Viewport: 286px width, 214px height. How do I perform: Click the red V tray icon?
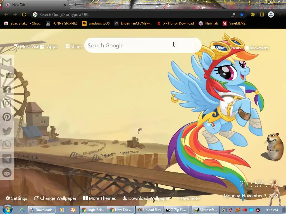click(230, 210)
